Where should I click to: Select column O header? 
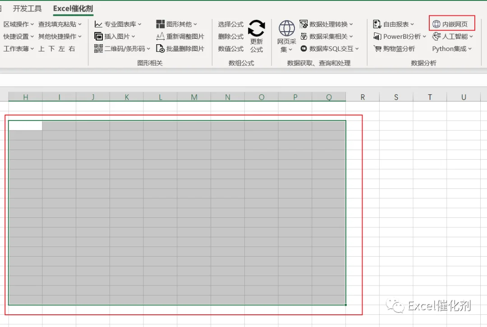tap(262, 97)
